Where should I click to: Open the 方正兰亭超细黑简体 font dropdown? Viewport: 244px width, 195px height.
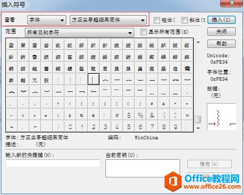point(108,20)
